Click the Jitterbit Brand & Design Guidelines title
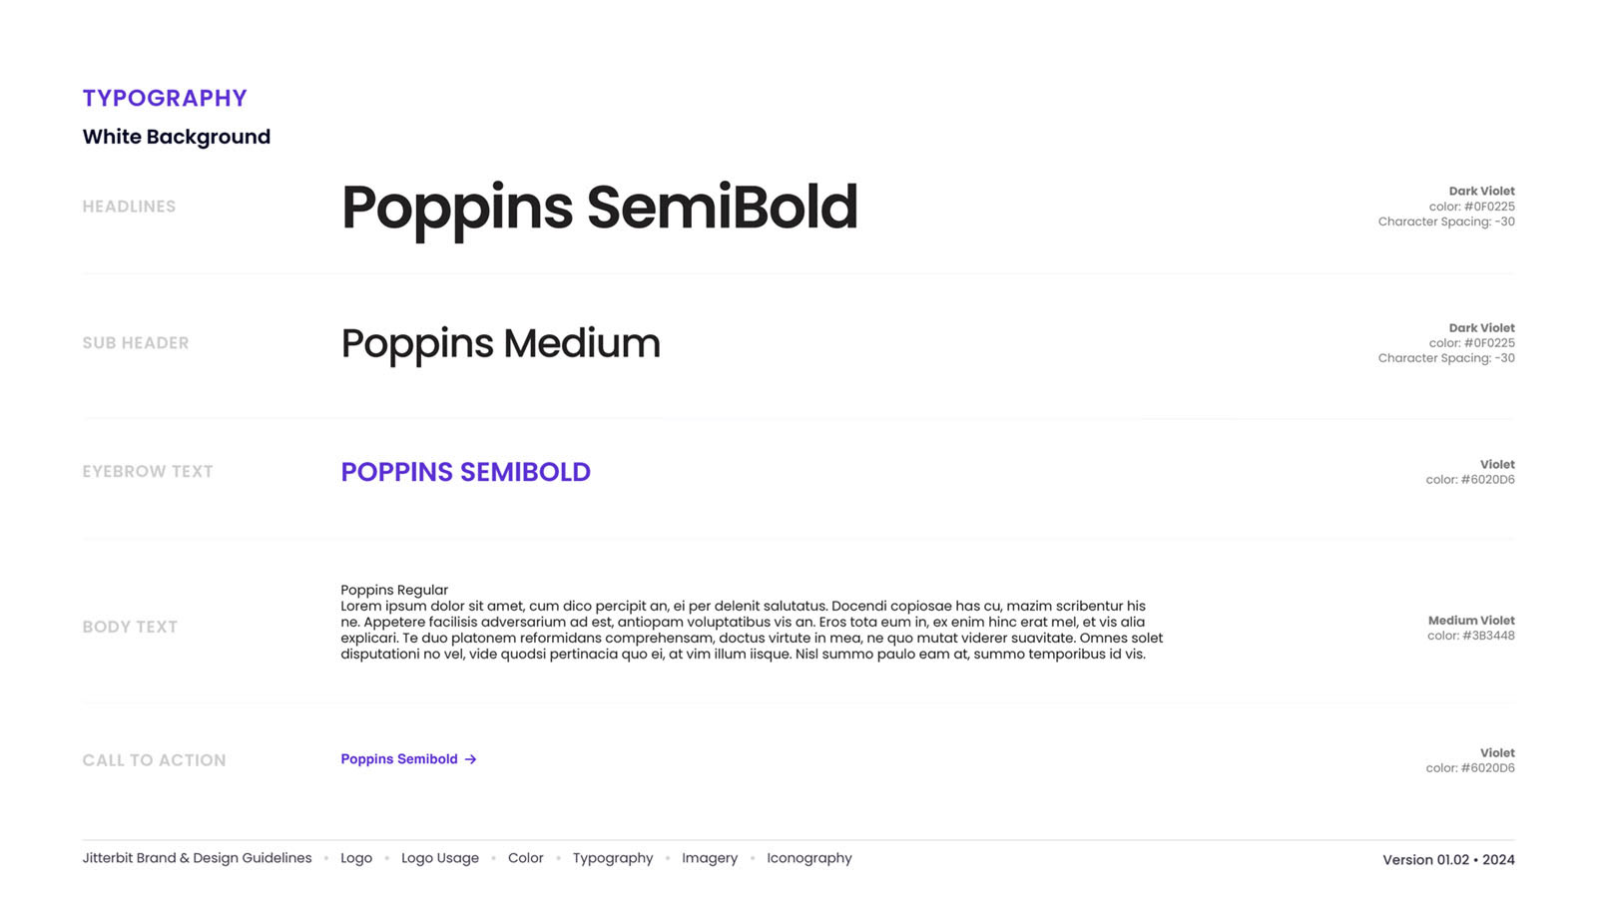 (197, 858)
